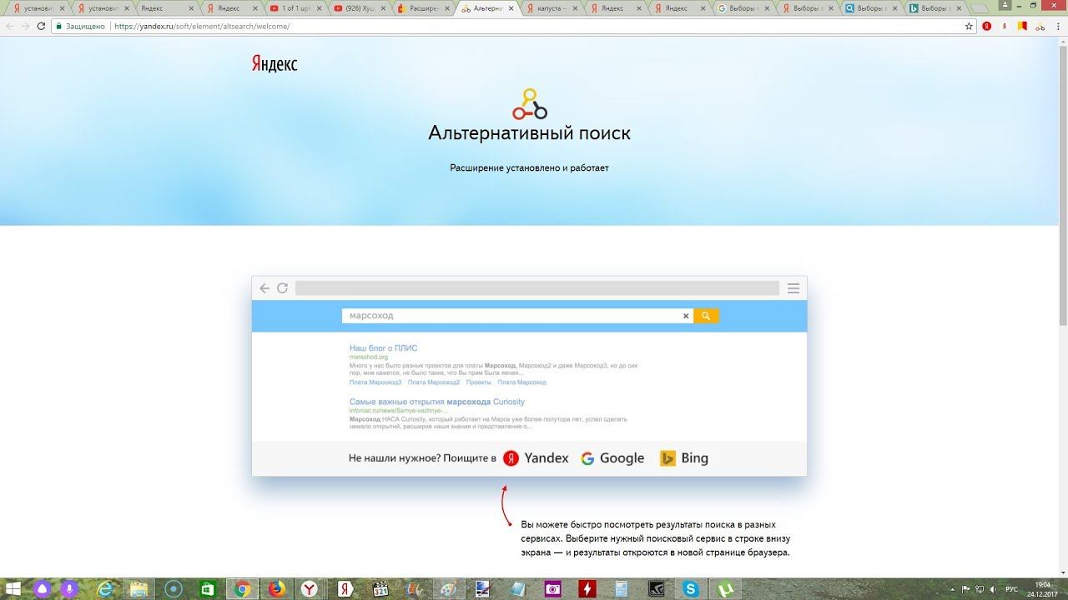Switch the РУС input language indicator
Screen dimensions: 1068x600
tap(1013, 589)
